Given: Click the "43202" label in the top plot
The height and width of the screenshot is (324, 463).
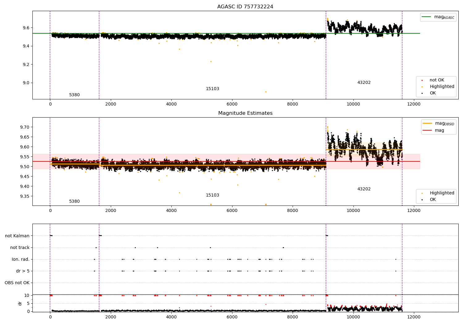Looking at the screenshot, I should pos(364,83).
